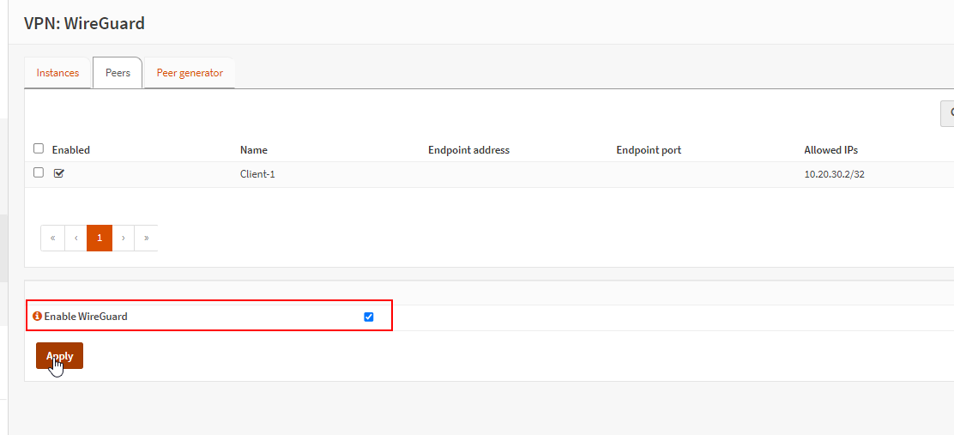Screen dimensions: 954x435
Task: Jump to last page with double-right arrow
Action: 146,238
